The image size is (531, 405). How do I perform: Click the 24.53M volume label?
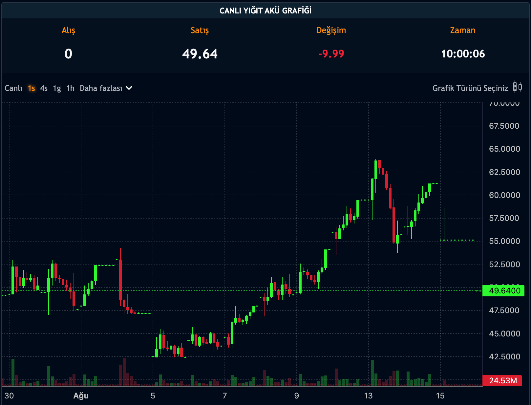[502, 381]
